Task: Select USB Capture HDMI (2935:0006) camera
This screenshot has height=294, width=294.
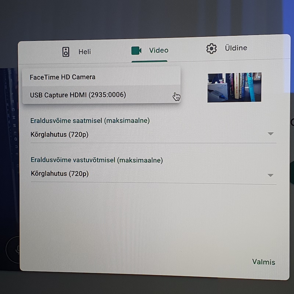Action: [78, 95]
